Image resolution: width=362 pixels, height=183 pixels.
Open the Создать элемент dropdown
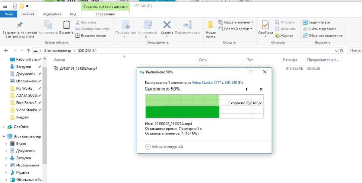(x=236, y=22)
